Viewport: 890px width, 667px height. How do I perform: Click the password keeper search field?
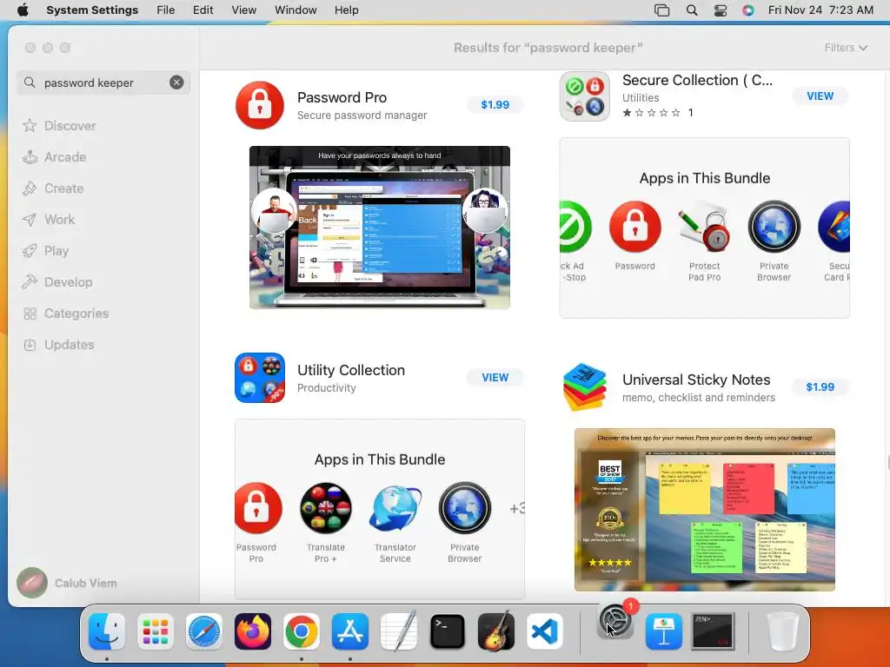[103, 83]
